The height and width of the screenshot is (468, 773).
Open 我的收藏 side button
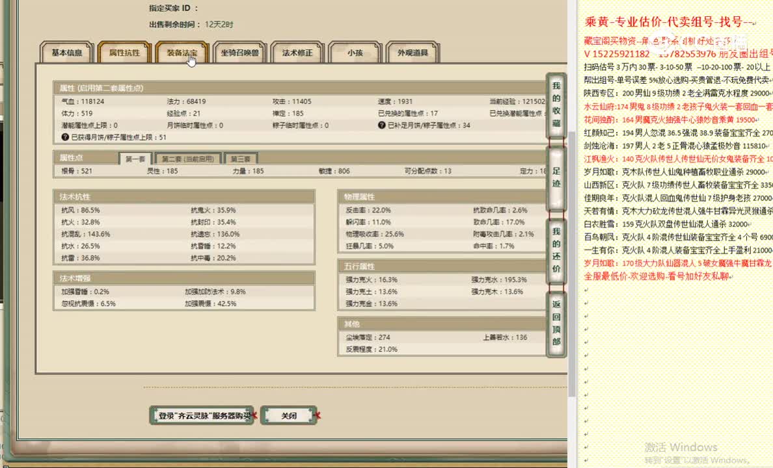point(556,105)
